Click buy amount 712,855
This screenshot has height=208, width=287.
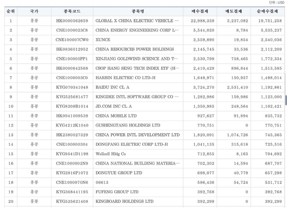[x=206, y=154]
